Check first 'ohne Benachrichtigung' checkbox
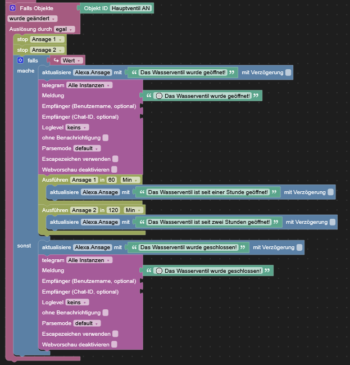 coord(106,138)
